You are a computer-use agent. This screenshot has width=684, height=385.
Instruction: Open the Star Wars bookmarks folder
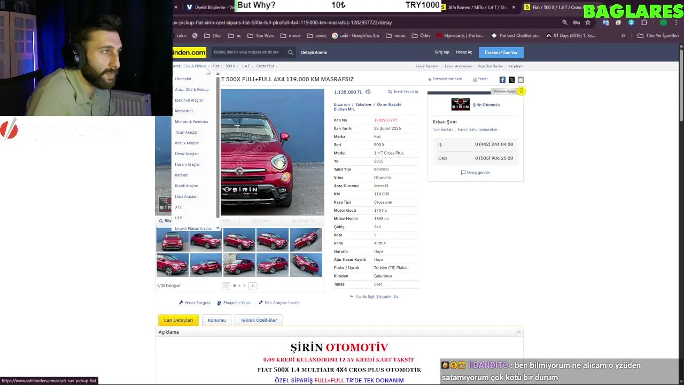coord(261,36)
